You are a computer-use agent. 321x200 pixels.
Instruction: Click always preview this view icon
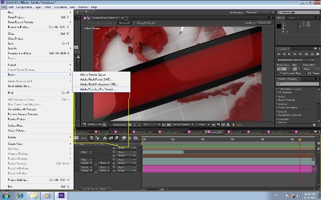coord(84,124)
